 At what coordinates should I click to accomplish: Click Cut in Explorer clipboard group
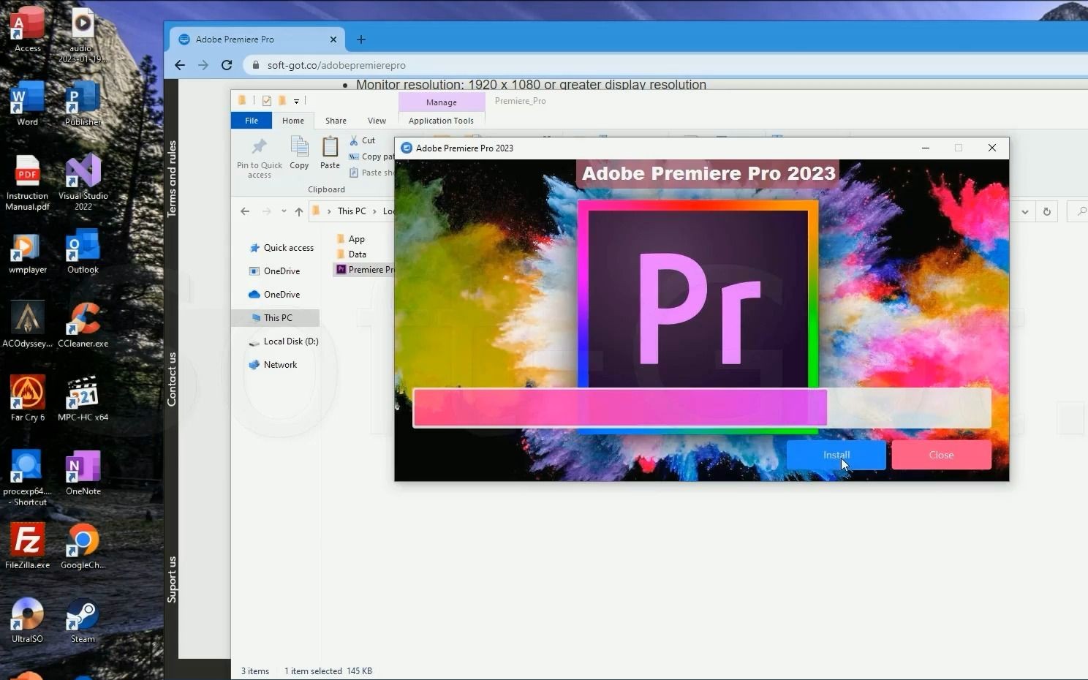tap(362, 140)
